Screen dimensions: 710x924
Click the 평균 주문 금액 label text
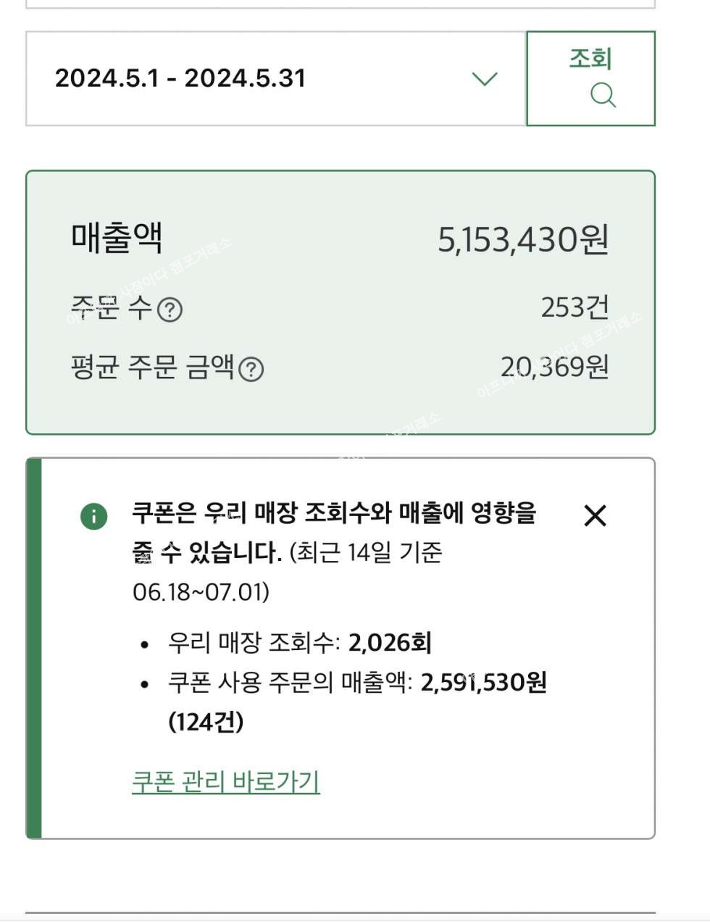[152, 367]
